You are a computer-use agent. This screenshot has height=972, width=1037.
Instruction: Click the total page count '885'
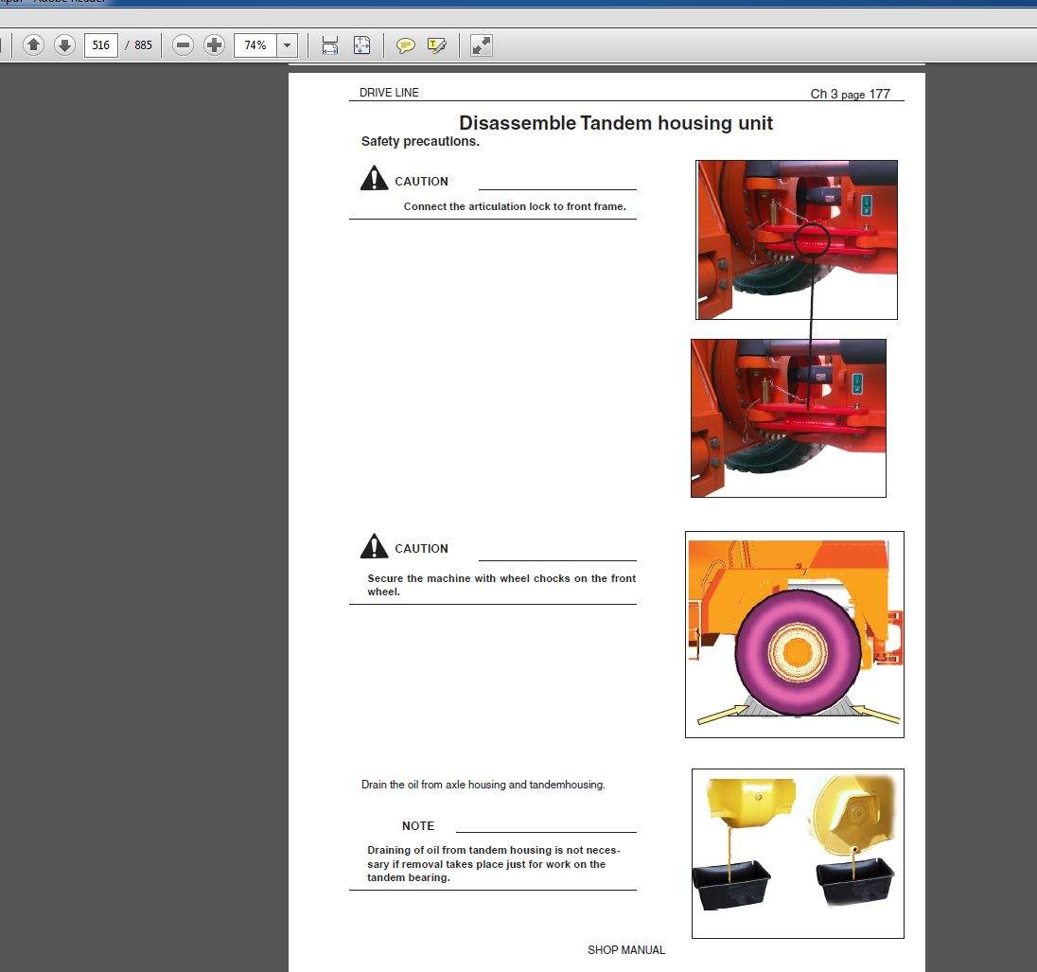[143, 45]
